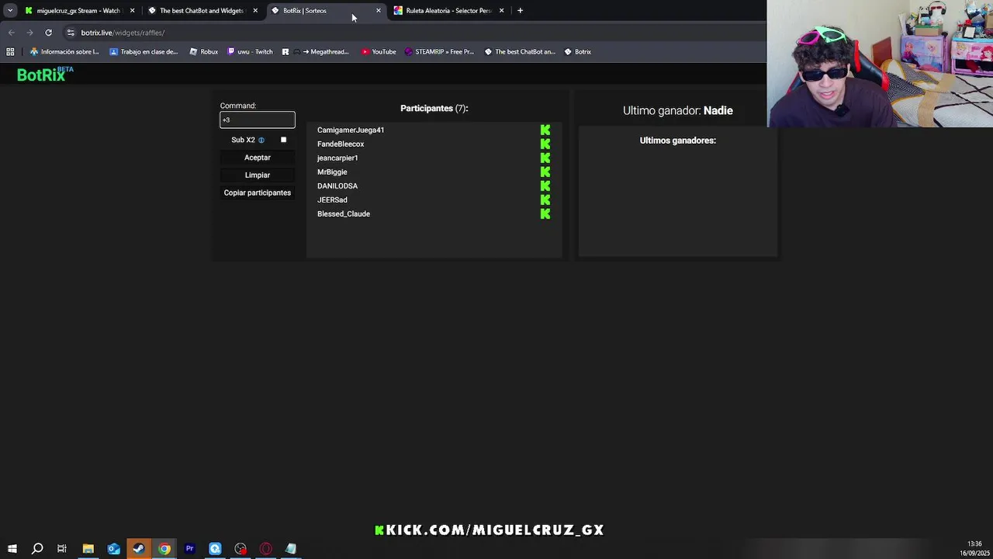Image resolution: width=993 pixels, height=559 pixels.
Task: Open Outlook from the taskbar
Action: pos(113,549)
